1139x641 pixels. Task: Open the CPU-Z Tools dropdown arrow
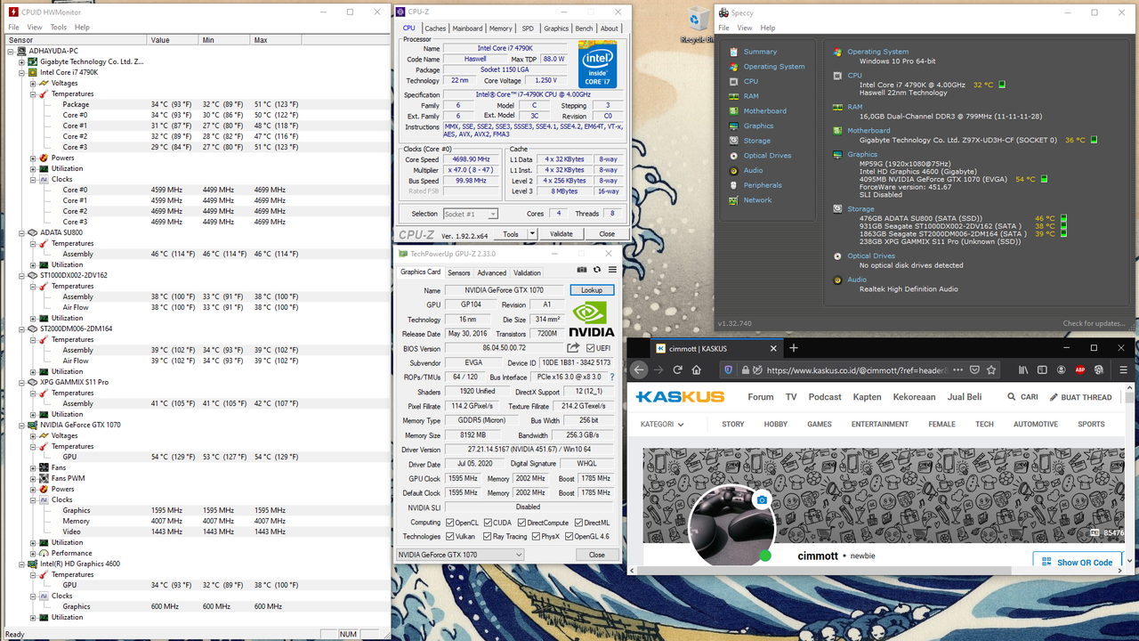pos(532,234)
